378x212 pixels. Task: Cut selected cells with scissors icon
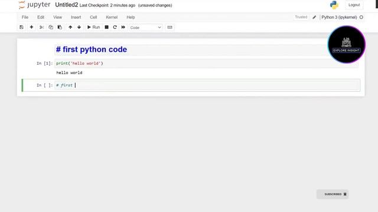click(41, 27)
